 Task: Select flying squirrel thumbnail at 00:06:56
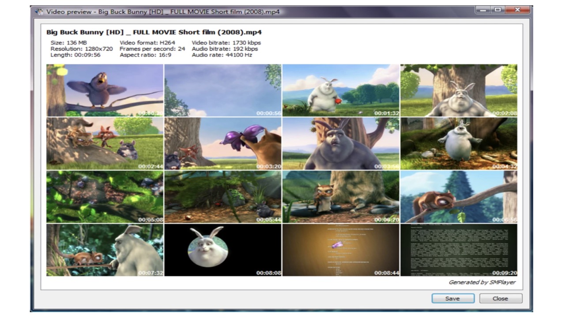[459, 197]
